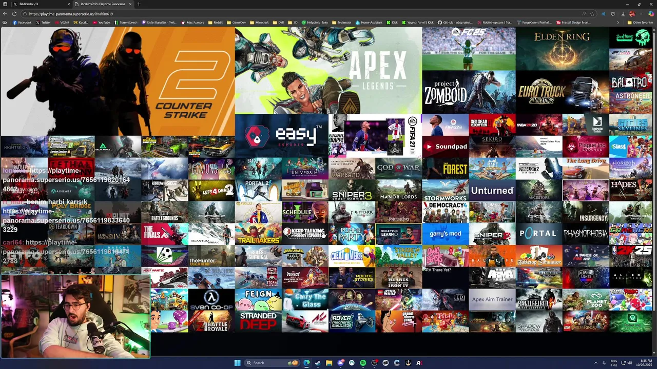Open the GameDev bookmarks folder
This screenshot has height=369, width=657.
(x=237, y=23)
